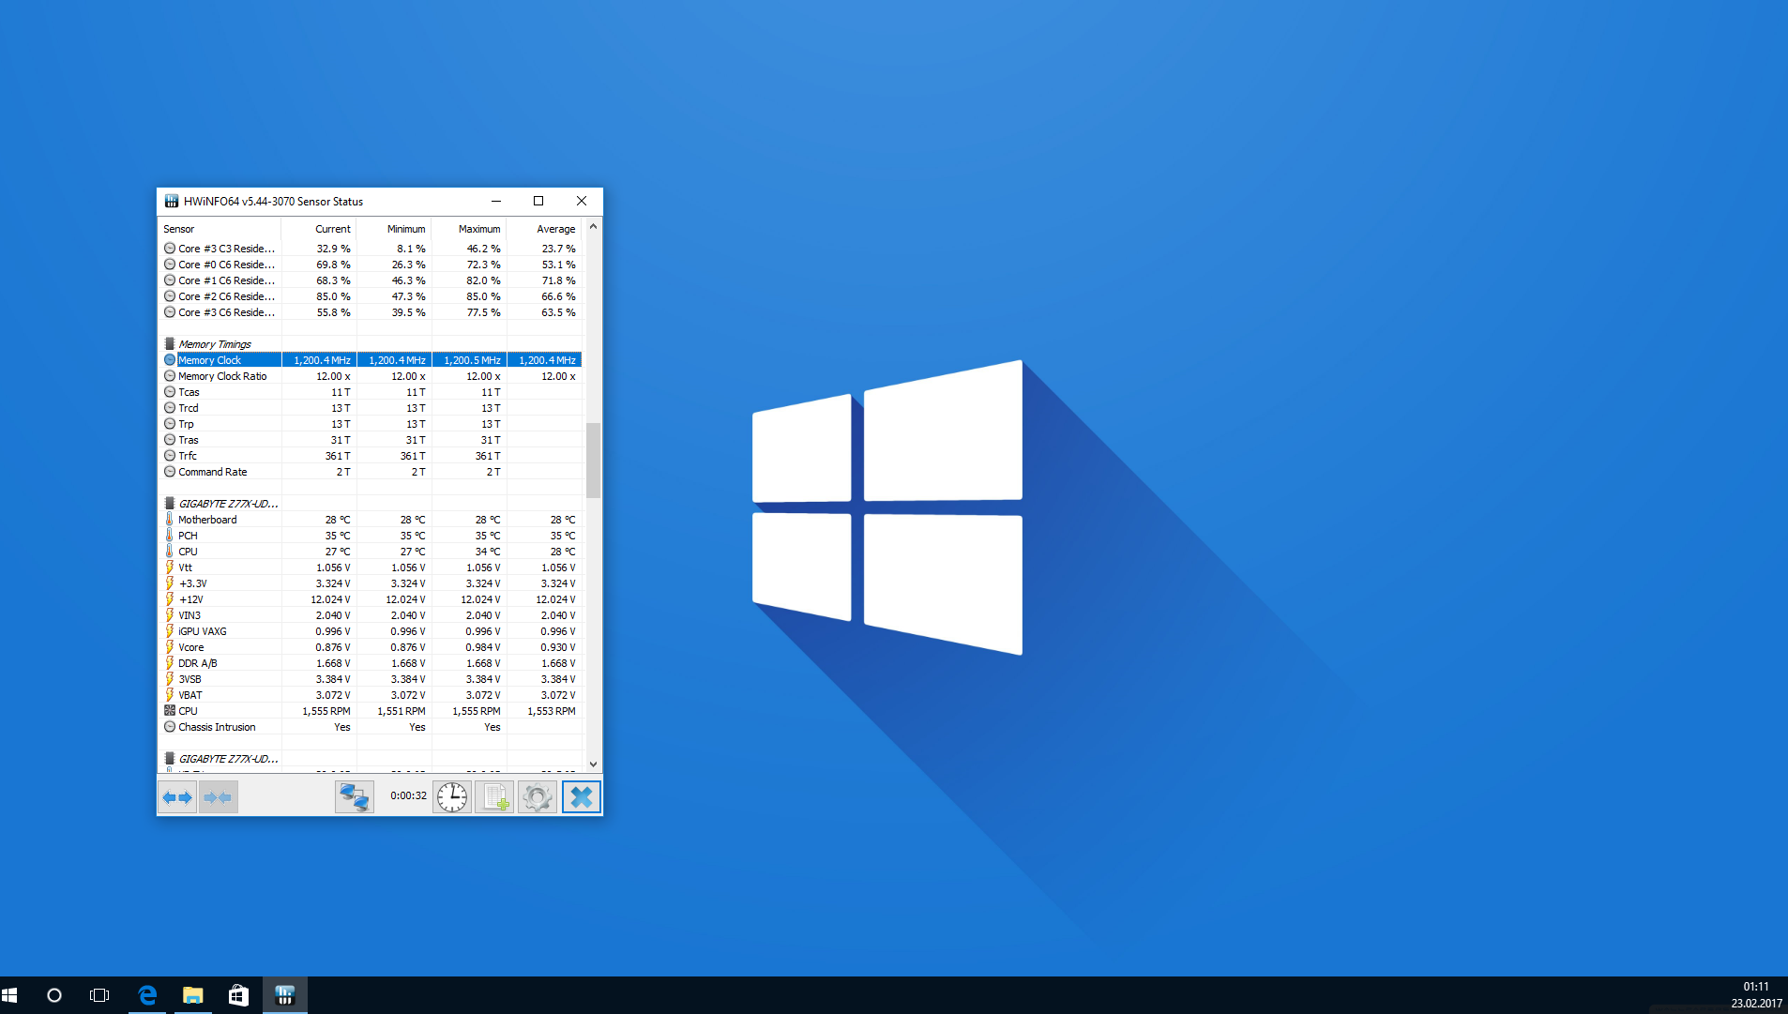The width and height of the screenshot is (1788, 1014).
Task: Open Windows Store from taskbar
Action: click(239, 995)
